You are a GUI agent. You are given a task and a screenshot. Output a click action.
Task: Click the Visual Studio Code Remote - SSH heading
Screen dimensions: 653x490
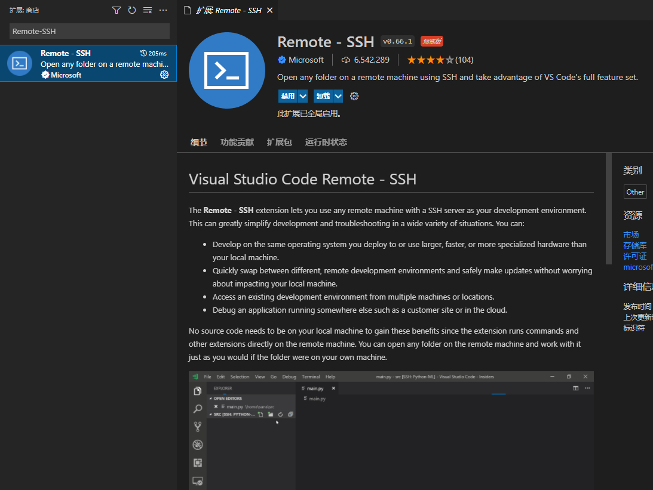click(302, 179)
